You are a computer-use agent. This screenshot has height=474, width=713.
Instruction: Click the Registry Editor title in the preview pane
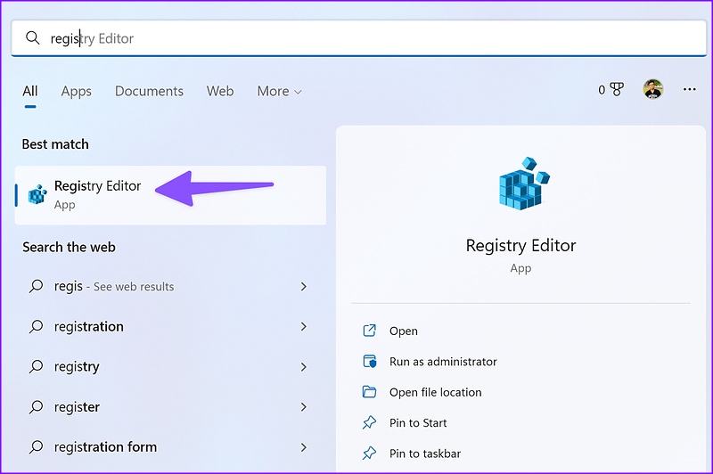[x=520, y=245]
